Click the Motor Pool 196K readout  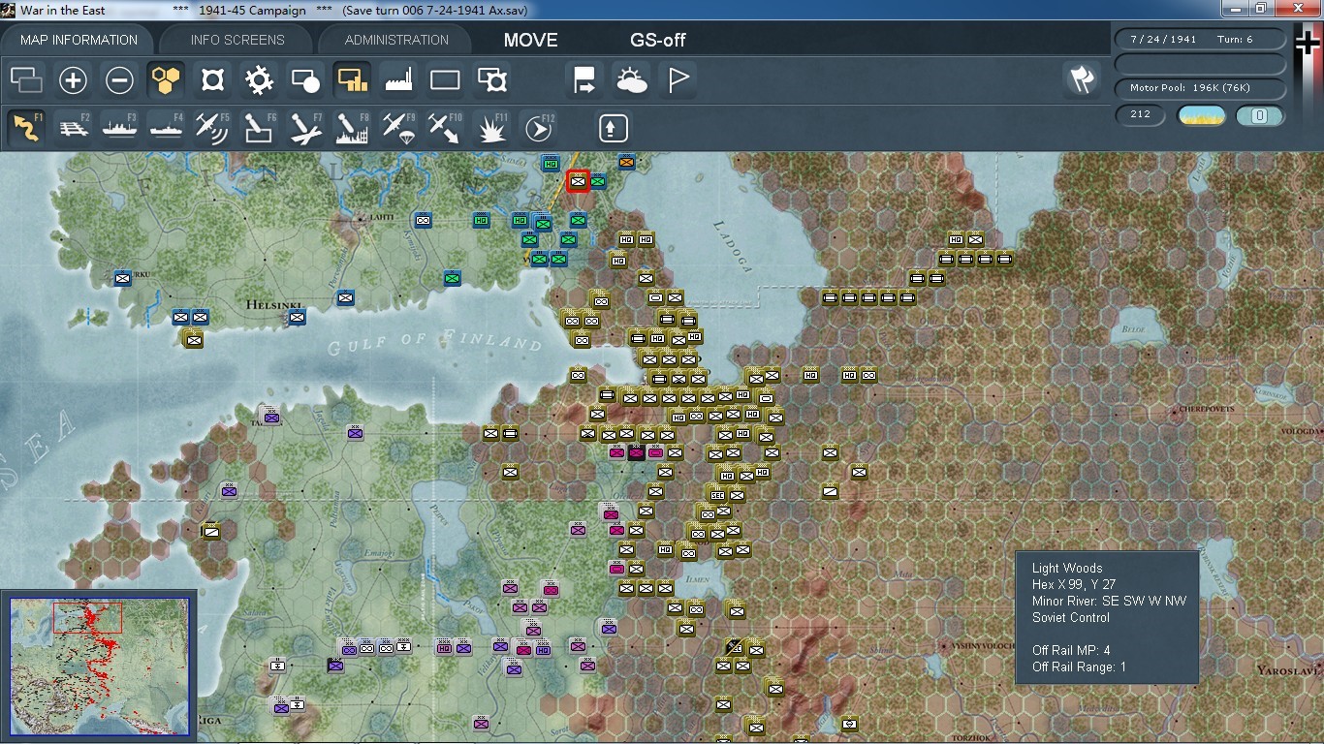pos(1200,88)
